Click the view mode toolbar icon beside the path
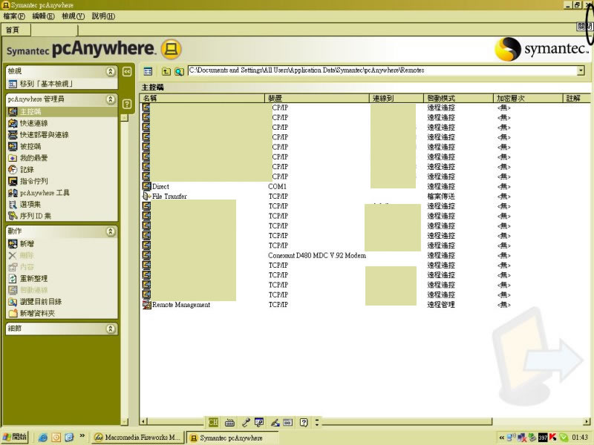Viewport: 594px width, 445px height. coord(148,71)
